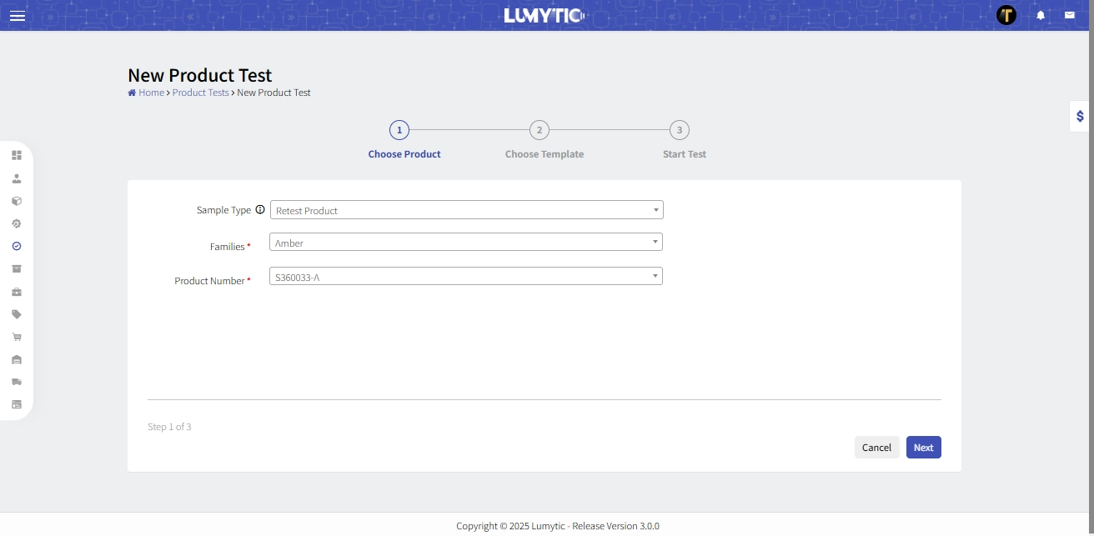Go to step 2 Choose Template
The width and height of the screenshot is (1094, 536).
(539, 130)
